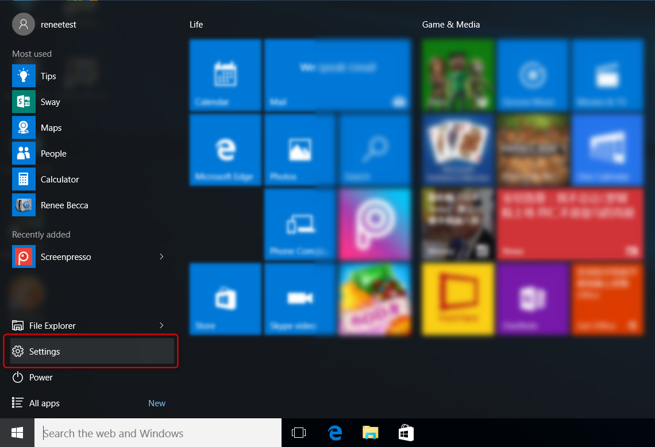This screenshot has width=655, height=447.
Task: Launch Sway from Most used list
Action: pyautogui.click(x=50, y=102)
